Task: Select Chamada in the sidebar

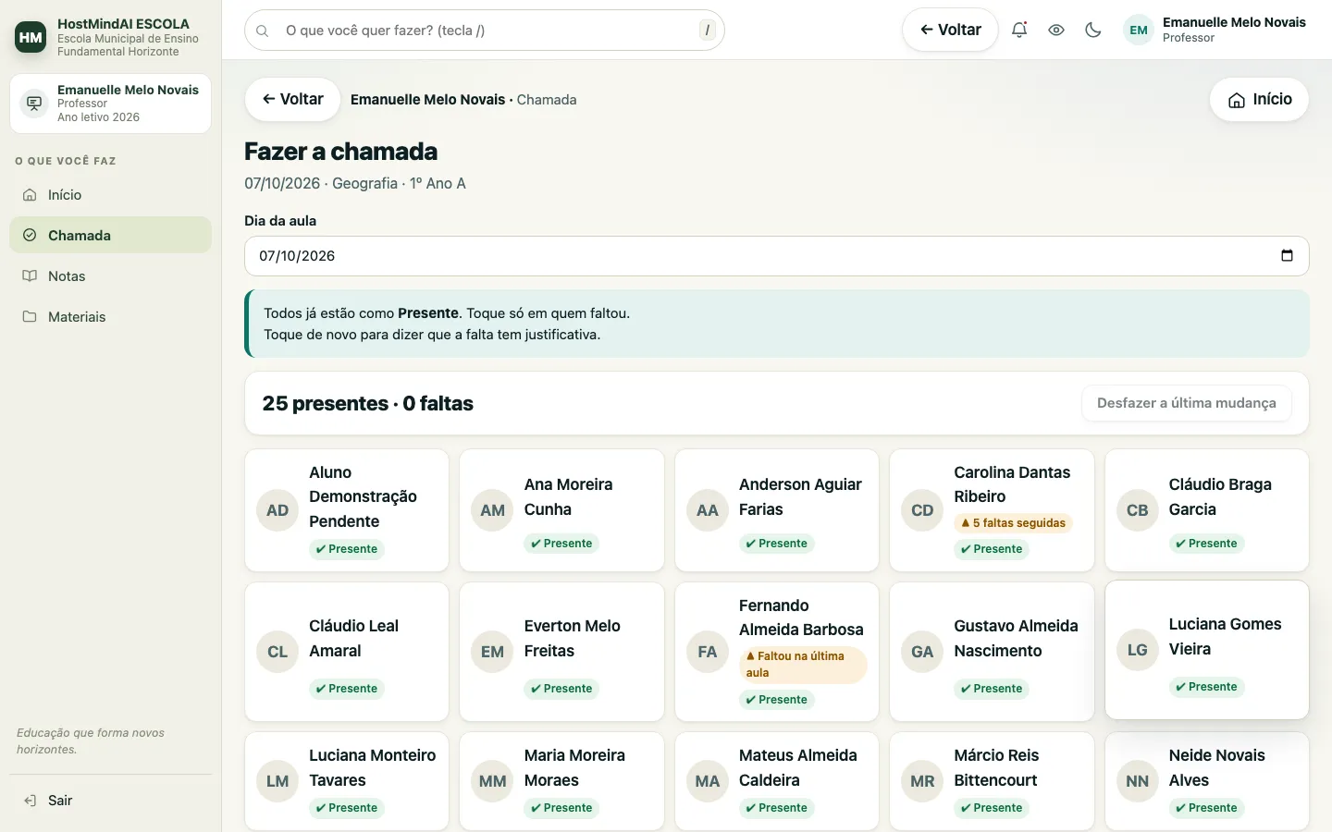Action: click(110, 236)
